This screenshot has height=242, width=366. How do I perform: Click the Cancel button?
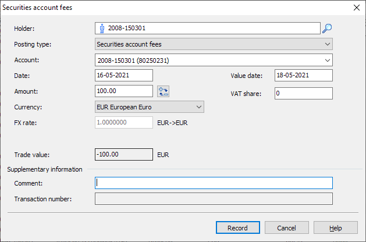click(x=286, y=228)
